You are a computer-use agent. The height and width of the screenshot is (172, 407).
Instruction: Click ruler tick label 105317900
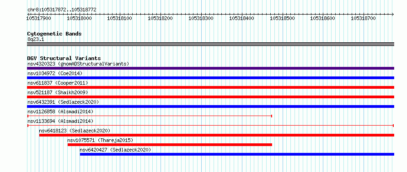point(39,18)
